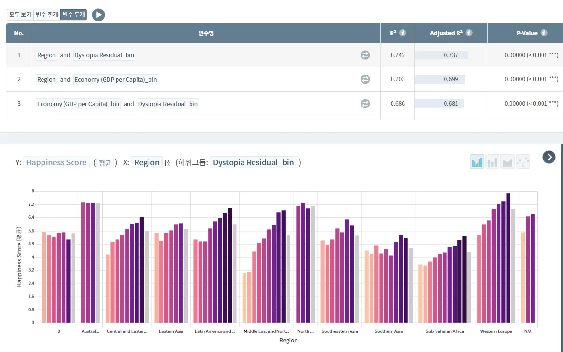
Task: Switch to the 모두 보기 tab
Action: pyautogui.click(x=20, y=15)
